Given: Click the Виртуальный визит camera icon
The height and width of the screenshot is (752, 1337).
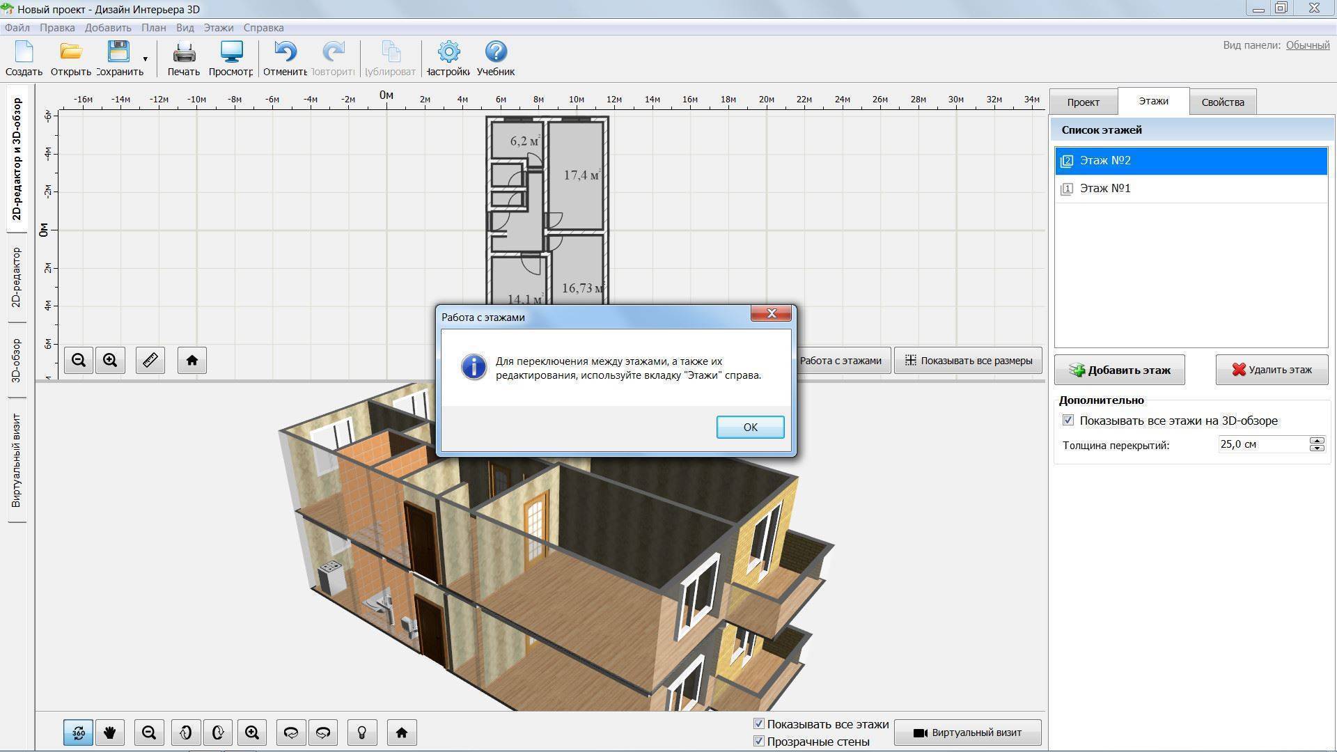Looking at the screenshot, I should 920,732.
